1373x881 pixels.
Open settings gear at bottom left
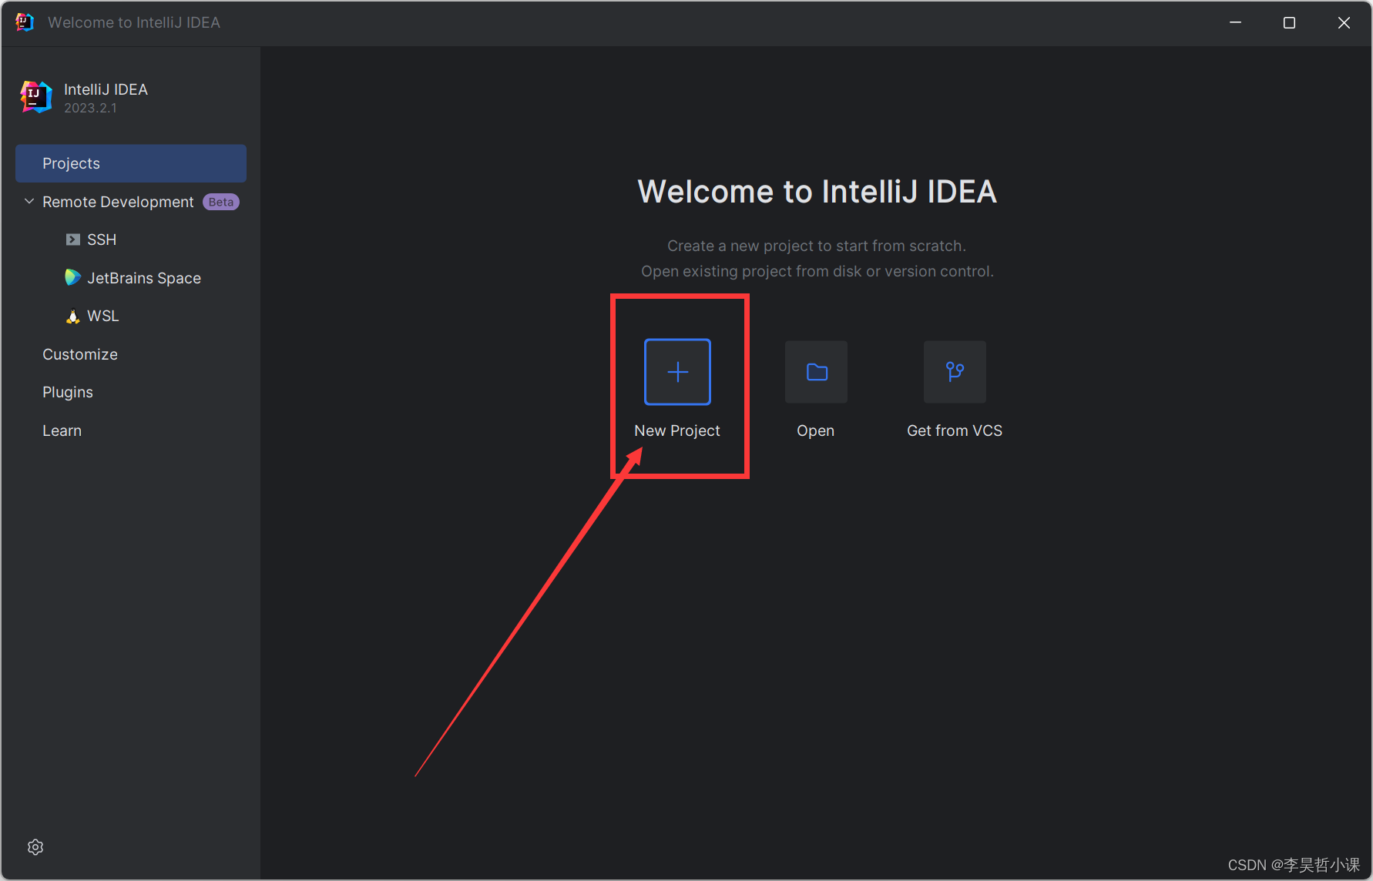(35, 847)
